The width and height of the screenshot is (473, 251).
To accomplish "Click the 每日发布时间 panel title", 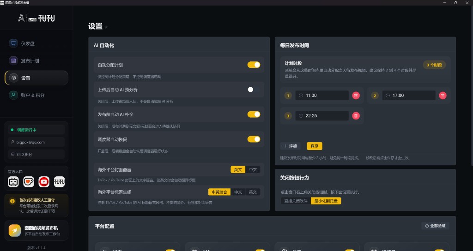I will [x=294, y=46].
